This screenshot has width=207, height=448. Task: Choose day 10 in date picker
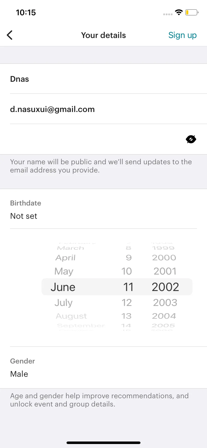126,271
